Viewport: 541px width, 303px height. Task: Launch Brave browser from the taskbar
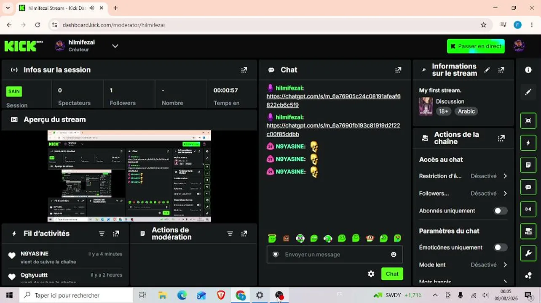pos(221,295)
